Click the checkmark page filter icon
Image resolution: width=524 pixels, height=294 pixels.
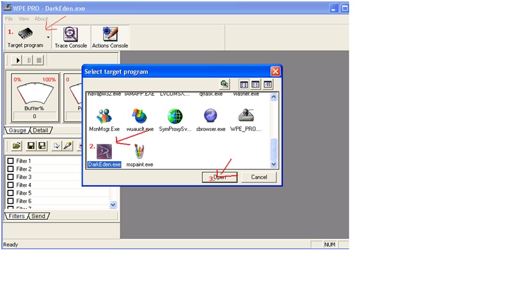[x=56, y=146]
